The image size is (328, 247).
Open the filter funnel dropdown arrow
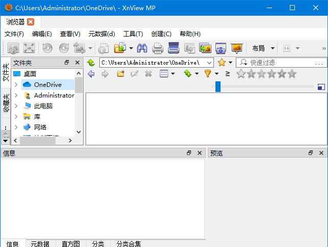pos(217,74)
